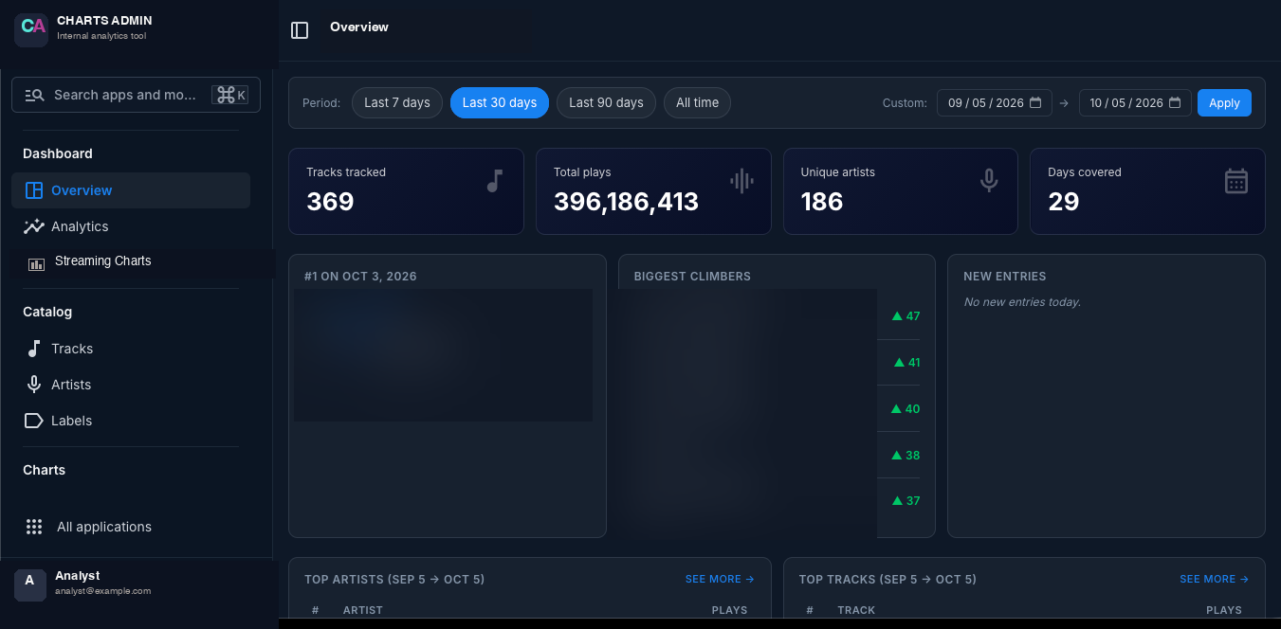Image resolution: width=1281 pixels, height=629 pixels.
Task: Select the All time period
Action: (x=698, y=102)
